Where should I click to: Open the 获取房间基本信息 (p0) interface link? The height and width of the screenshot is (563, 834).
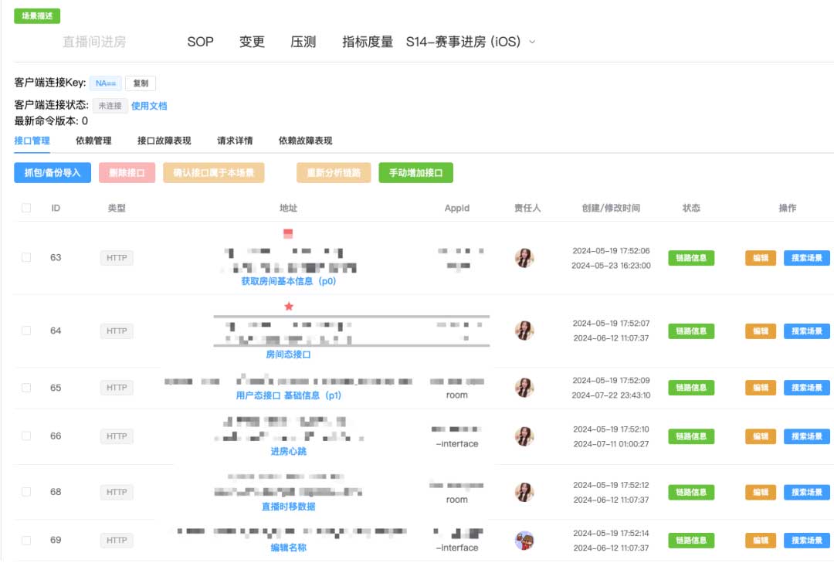coord(288,282)
